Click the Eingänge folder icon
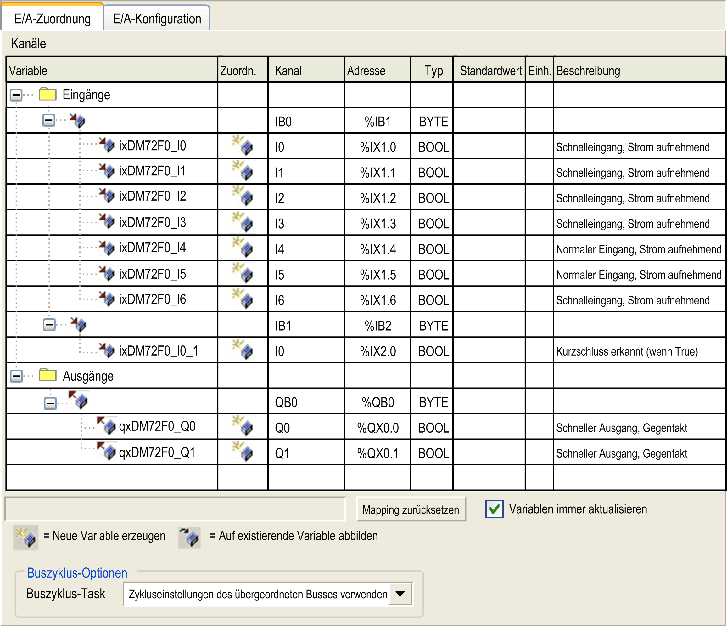The width and height of the screenshot is (727, 626). [48, 94]
